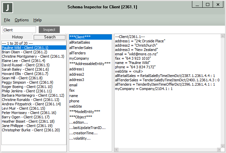Click the ***AddressableEntity*** class header

(90, 64)
